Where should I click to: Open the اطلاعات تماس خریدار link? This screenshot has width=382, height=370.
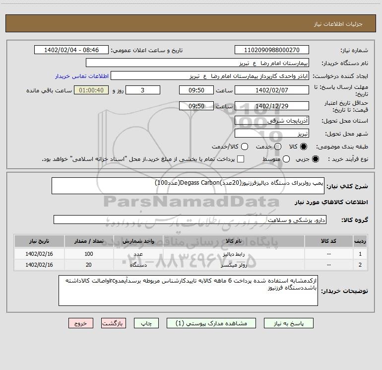point(82,76)
